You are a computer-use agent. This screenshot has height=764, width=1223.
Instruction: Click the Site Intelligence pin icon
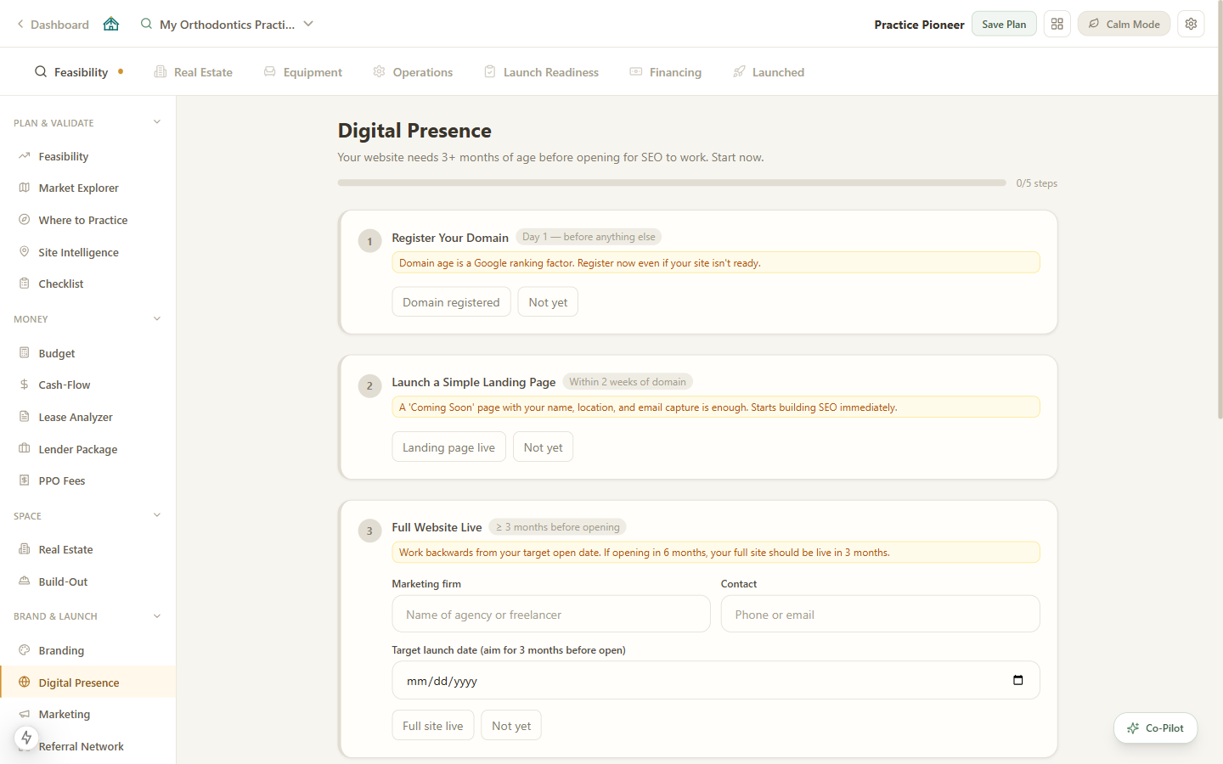tap(25, 252)
